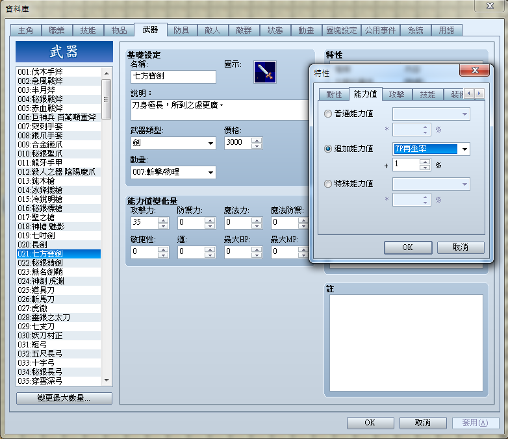Adjust the 運 stepper arrows
Image resolution: width=508 pixels, height=439 pixels.
(210, 252)
